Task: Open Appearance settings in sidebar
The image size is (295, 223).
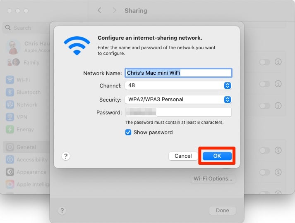Action: pyautogui.click(x=26, y=172)
